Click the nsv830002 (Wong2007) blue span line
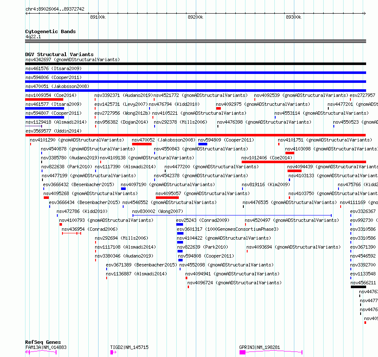 point(232,215)
